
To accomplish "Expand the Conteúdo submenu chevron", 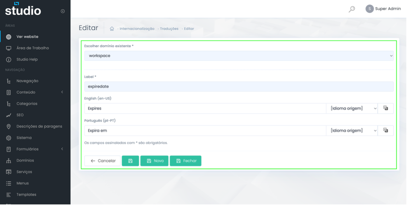I will coord(62,92).
